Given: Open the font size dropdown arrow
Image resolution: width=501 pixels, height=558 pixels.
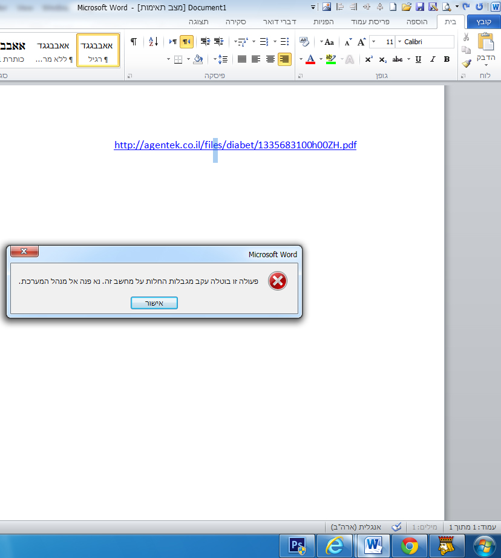Looking at the screenshot, I should (x=373, y=42).
